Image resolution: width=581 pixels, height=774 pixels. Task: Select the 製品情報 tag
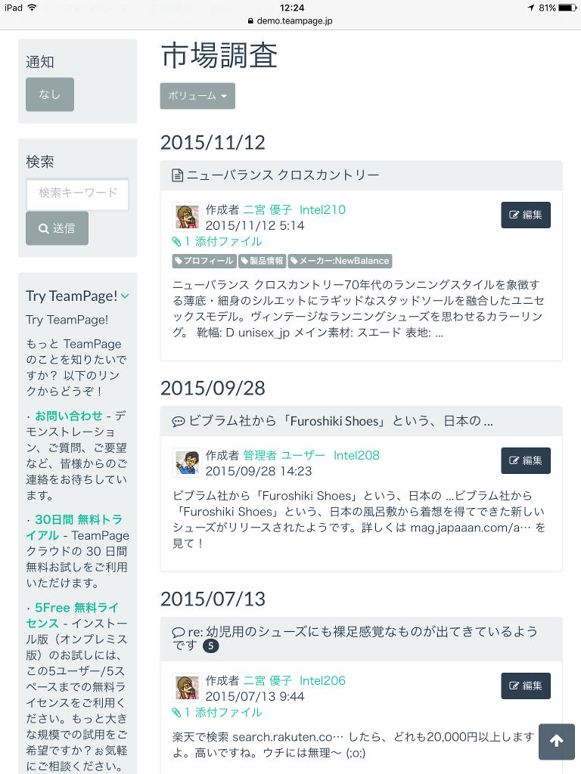[x=262, y=261]
